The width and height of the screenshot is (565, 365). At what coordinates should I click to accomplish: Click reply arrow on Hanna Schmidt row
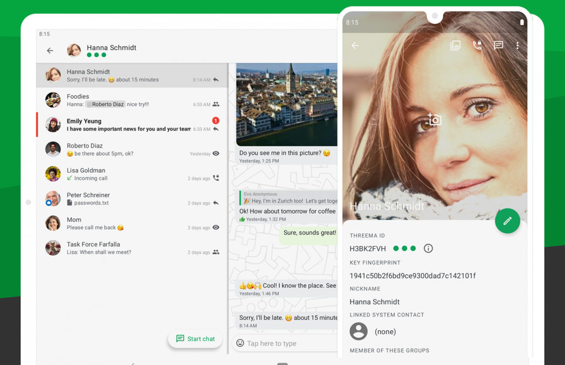click(216, 79)
